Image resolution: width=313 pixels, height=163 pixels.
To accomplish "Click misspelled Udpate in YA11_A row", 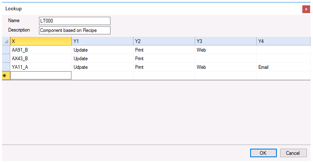I will [x=102, y=67].
